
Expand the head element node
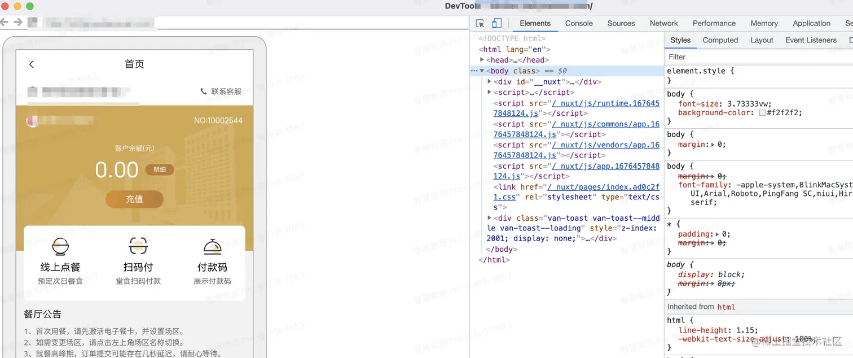pos(482,60)
